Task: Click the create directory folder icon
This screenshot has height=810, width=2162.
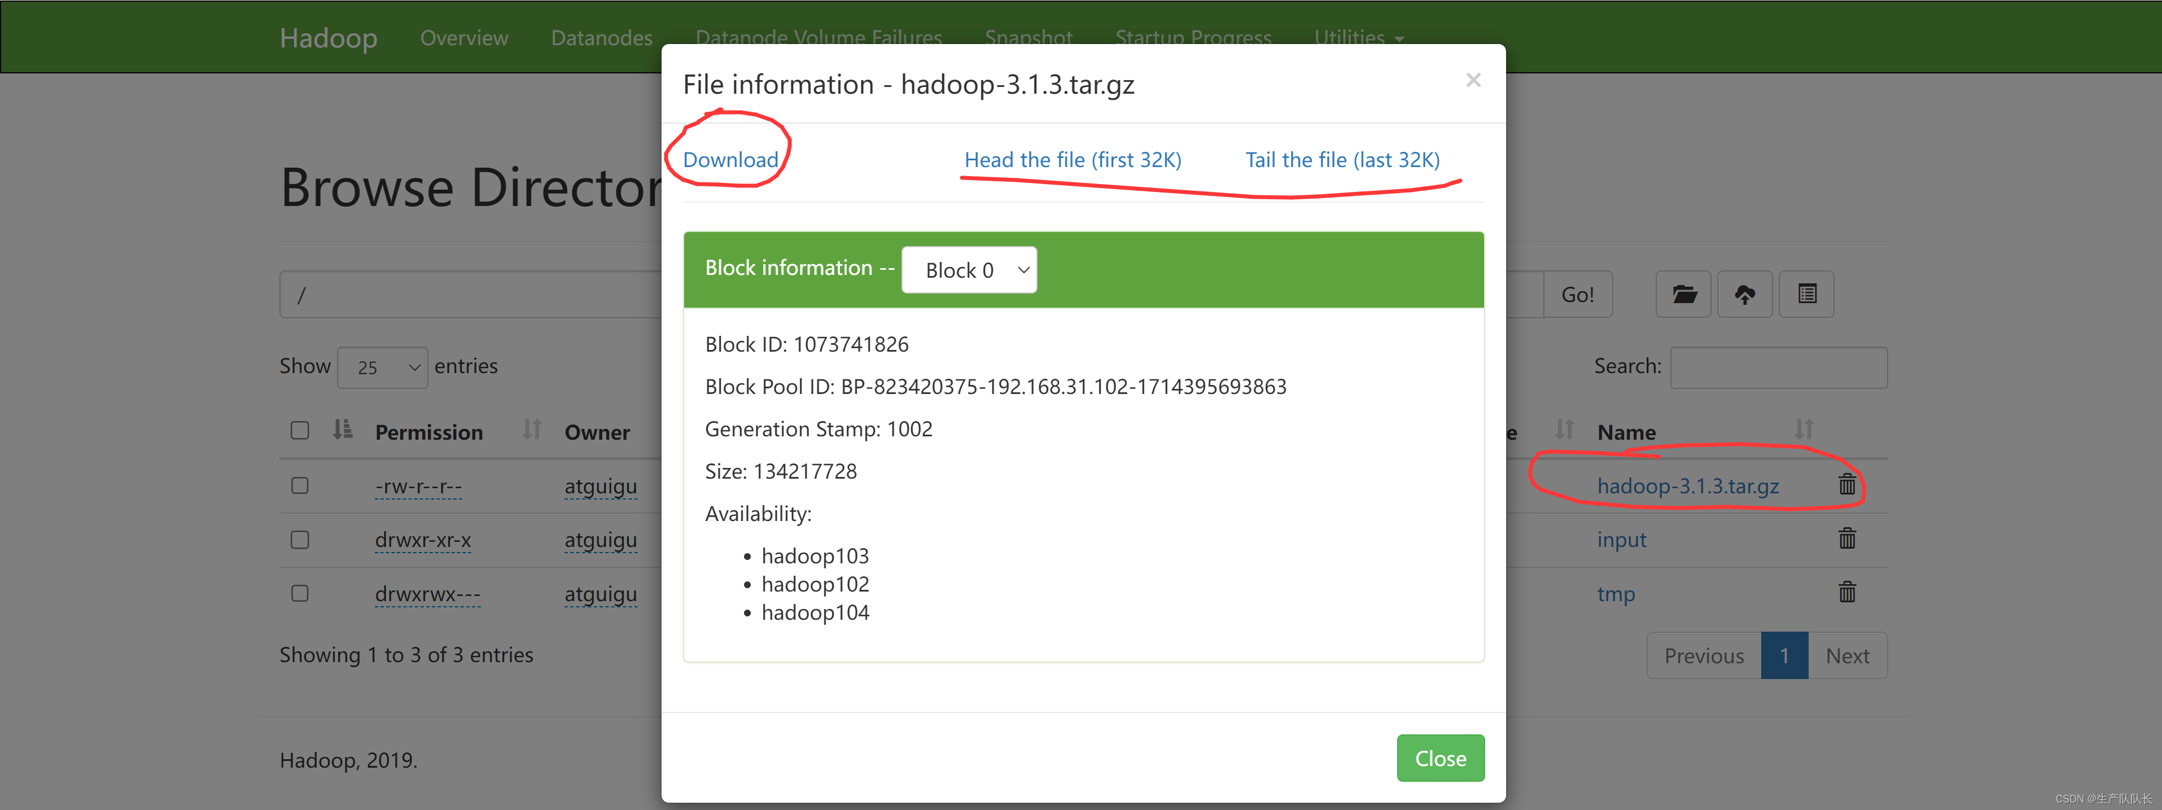Action: coord(1683,294)
